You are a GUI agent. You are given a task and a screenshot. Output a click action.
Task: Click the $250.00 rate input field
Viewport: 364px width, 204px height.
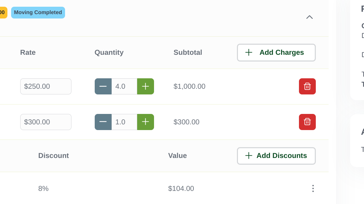(x=45, y=86)
